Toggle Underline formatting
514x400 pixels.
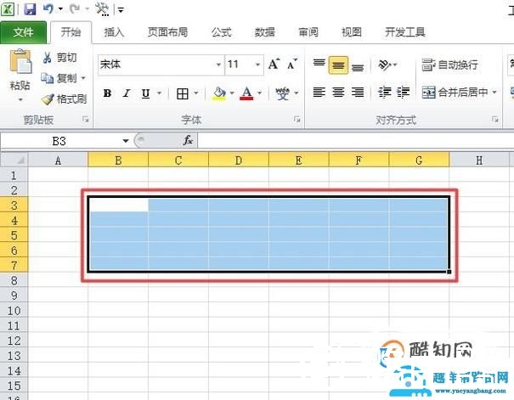coord(145,93)
